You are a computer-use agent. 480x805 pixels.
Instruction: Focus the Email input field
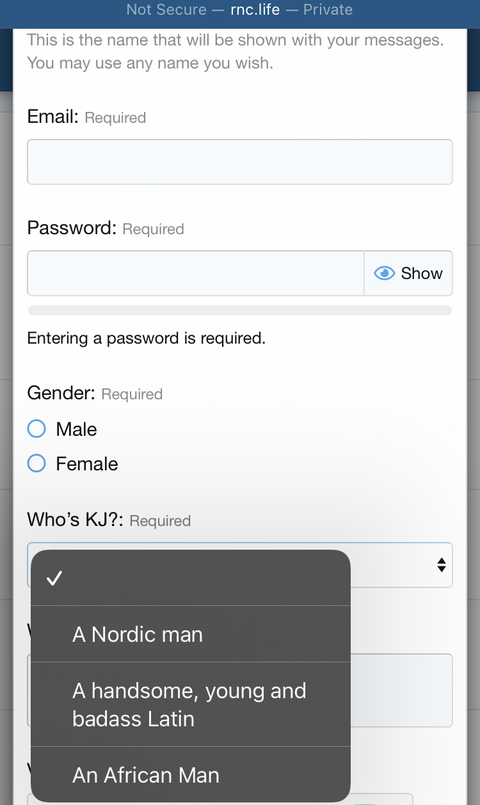[239, 162]
